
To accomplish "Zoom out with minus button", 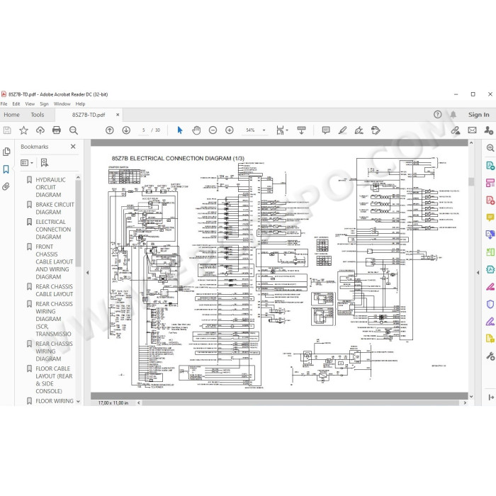I will (213, 130).
